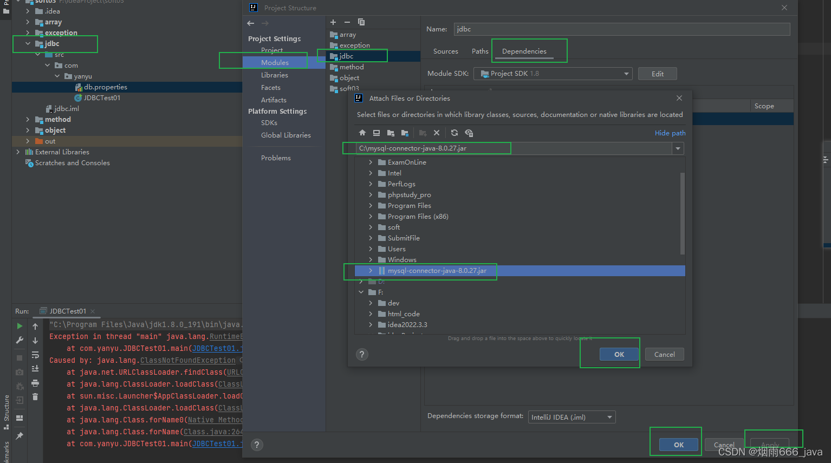The width and height of the screenshot is (831, 463).
Task: Refresh the file chooser tree
Action: 455,133
